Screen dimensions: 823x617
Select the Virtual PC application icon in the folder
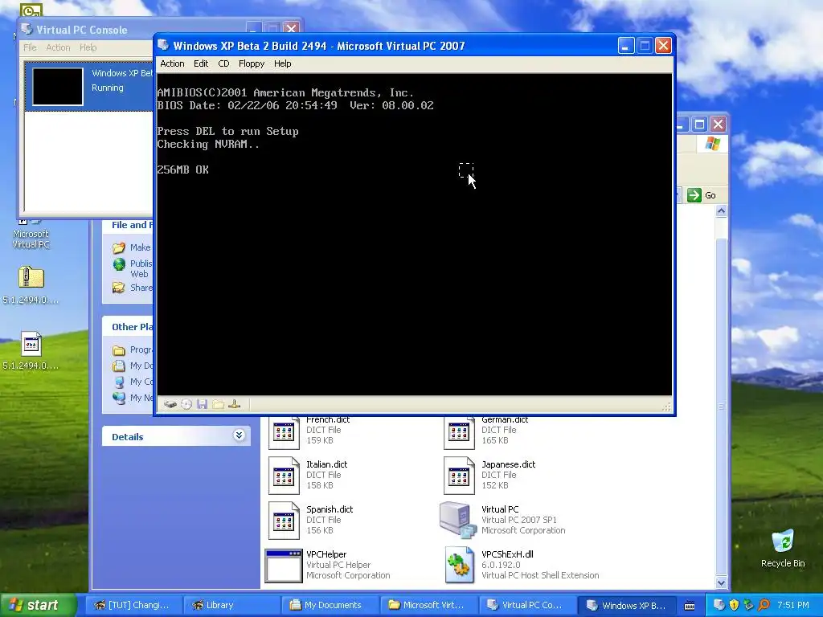457,520
